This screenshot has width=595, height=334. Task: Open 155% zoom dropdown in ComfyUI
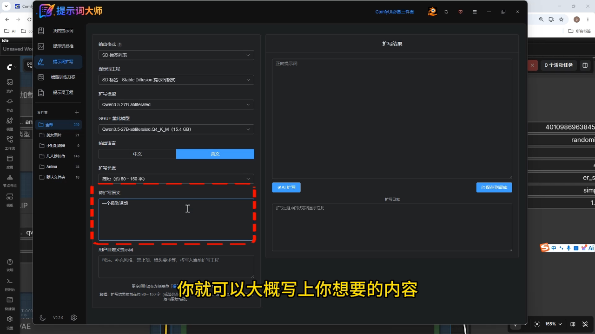tap(554, 324)
